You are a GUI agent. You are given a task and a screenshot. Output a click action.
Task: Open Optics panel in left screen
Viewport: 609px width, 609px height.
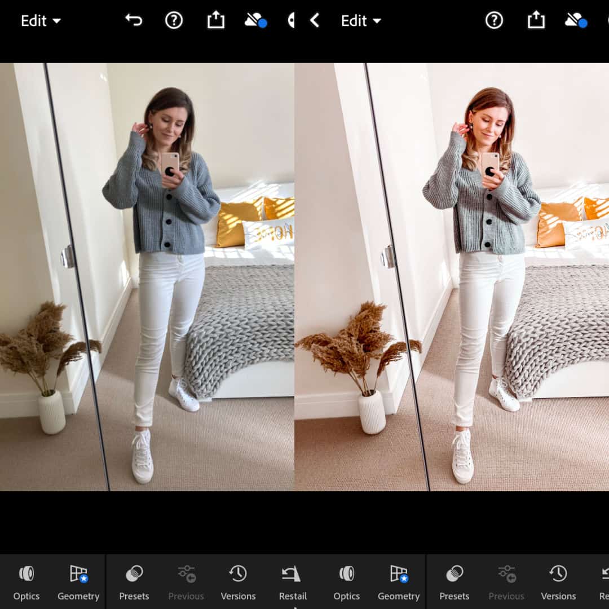(x=27, y=582)
